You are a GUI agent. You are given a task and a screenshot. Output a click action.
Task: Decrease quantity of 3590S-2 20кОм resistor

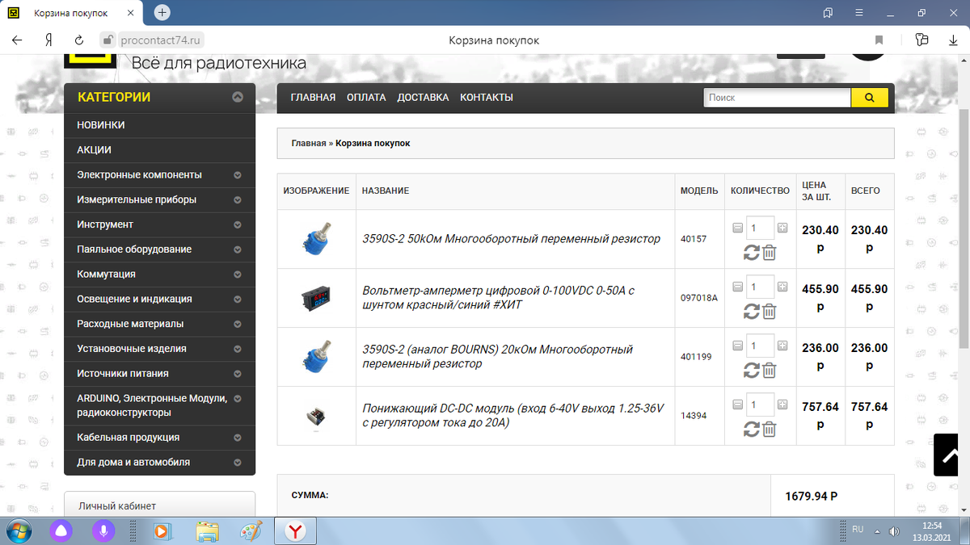(x=737, y=346)
